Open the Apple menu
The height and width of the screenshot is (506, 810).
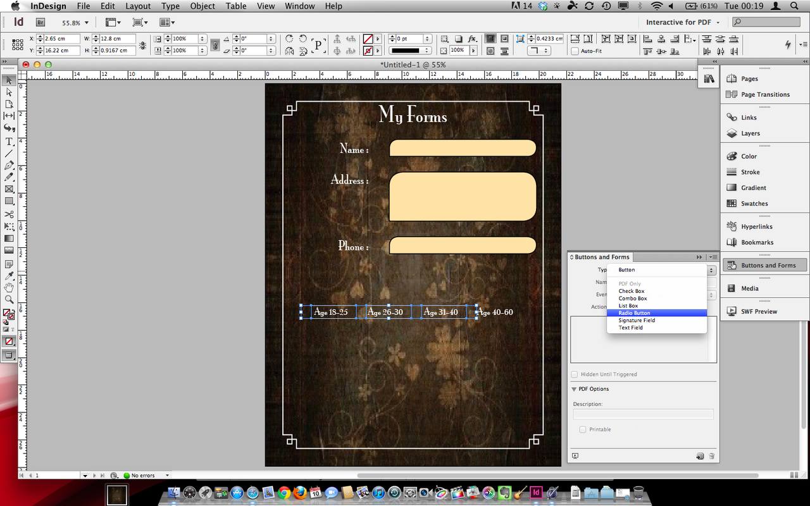15,6
